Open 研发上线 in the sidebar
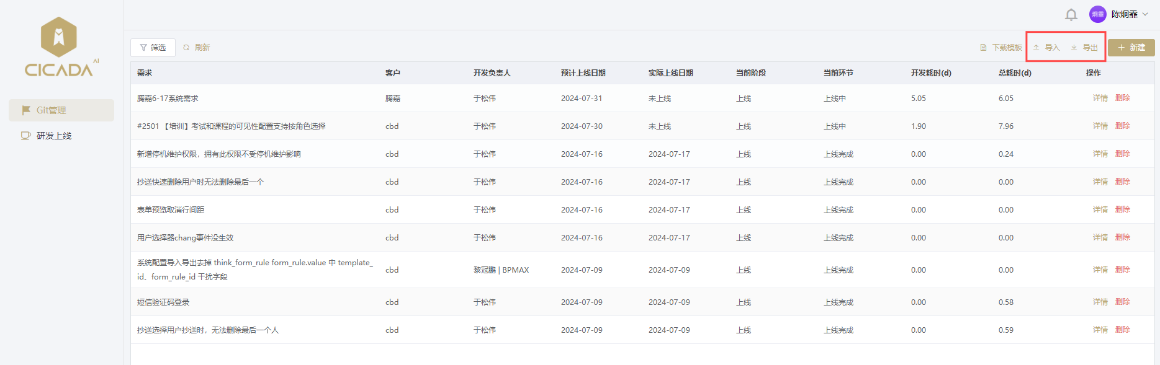Screen dimensions: 1160x365 tap(54, 136)
